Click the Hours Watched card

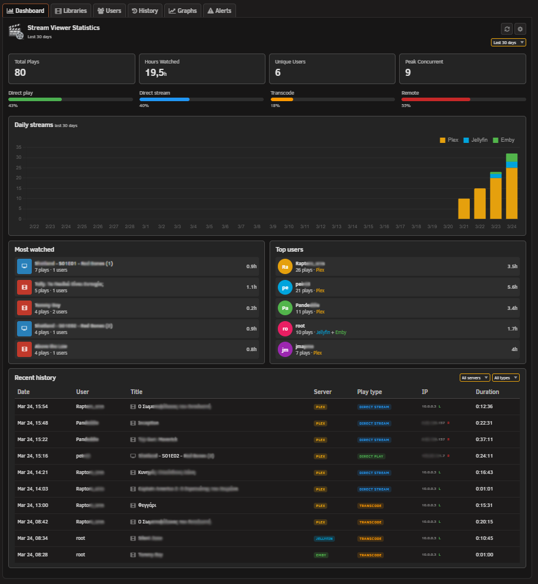(202, 69)
